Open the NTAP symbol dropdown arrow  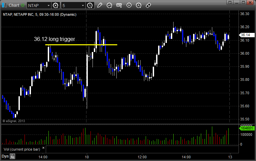[49, 6]
